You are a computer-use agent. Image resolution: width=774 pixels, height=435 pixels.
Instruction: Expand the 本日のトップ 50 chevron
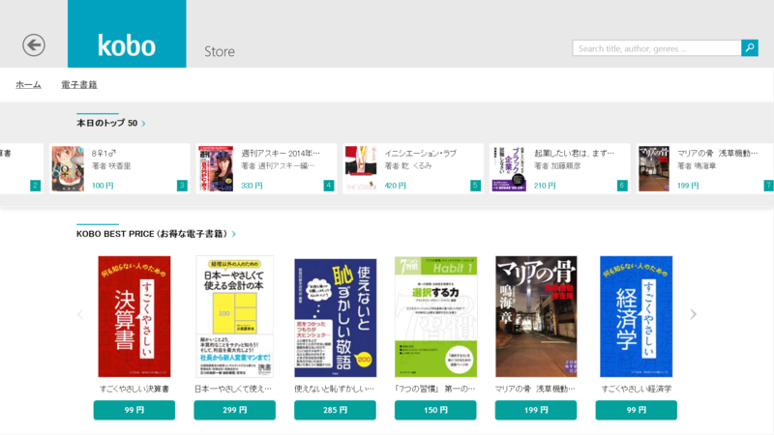coord(143,124)
